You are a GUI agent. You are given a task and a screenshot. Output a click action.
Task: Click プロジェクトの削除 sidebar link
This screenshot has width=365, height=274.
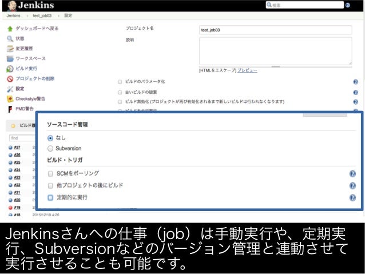pyautogui.click(x=35, y=78)
